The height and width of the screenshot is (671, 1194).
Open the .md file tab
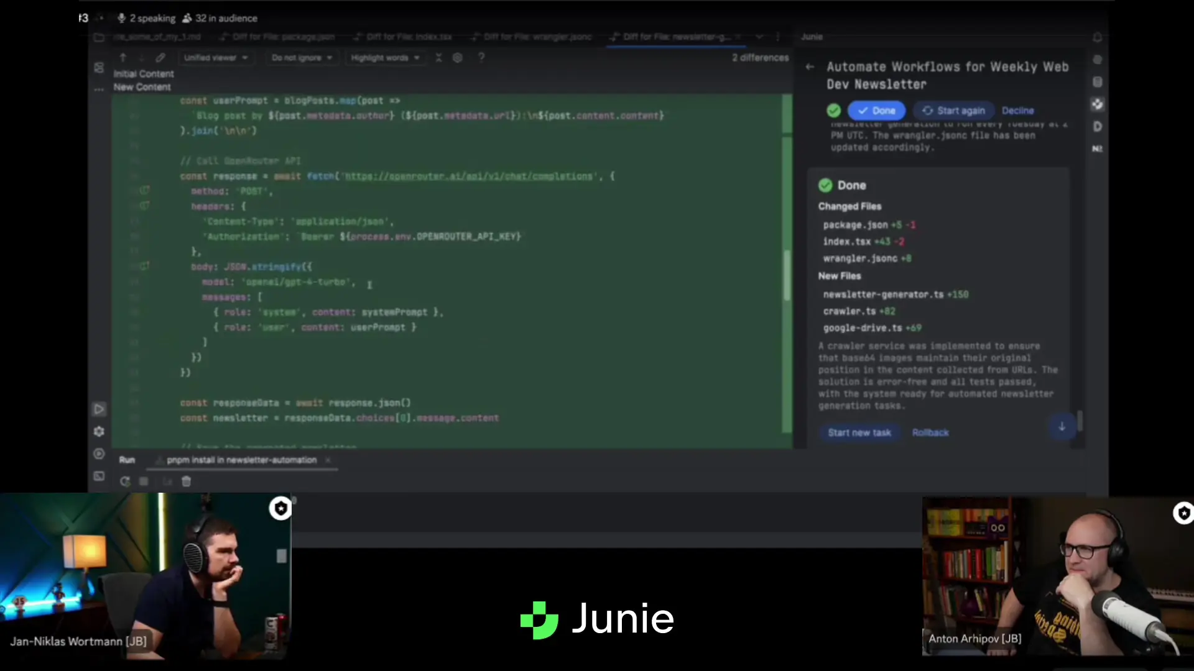157,37
